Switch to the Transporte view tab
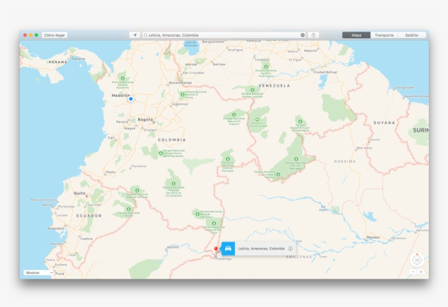 (384, 35)
